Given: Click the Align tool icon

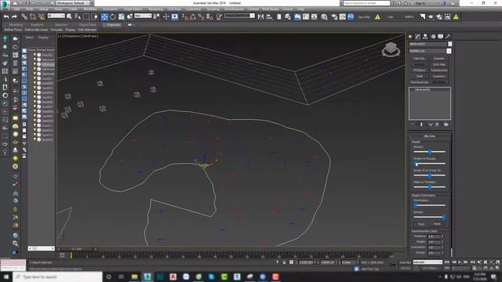Looking at the screenshot, I should click(270, 16).
